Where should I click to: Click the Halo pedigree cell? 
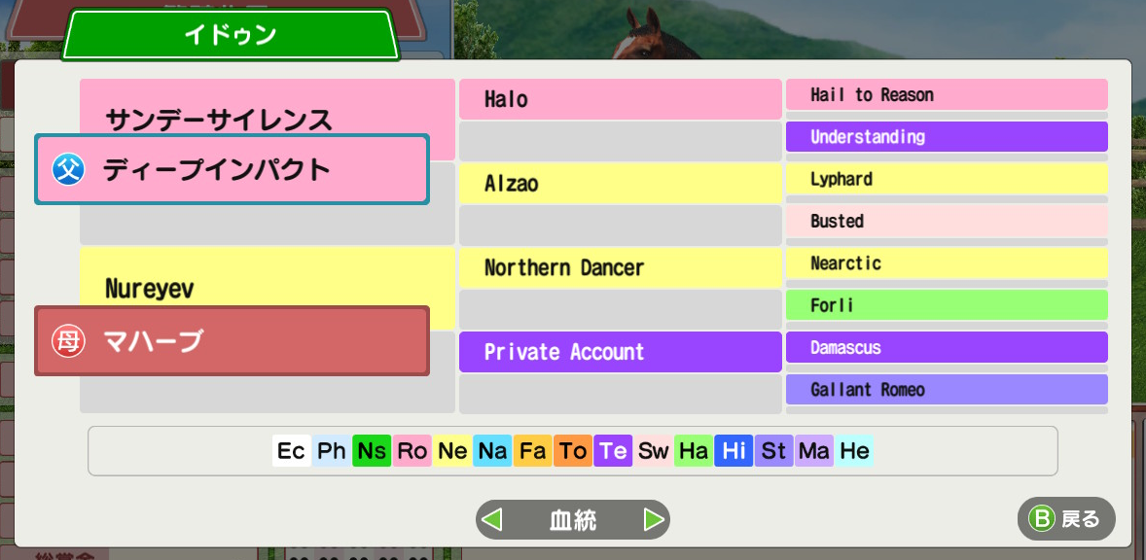pos(621,99)
